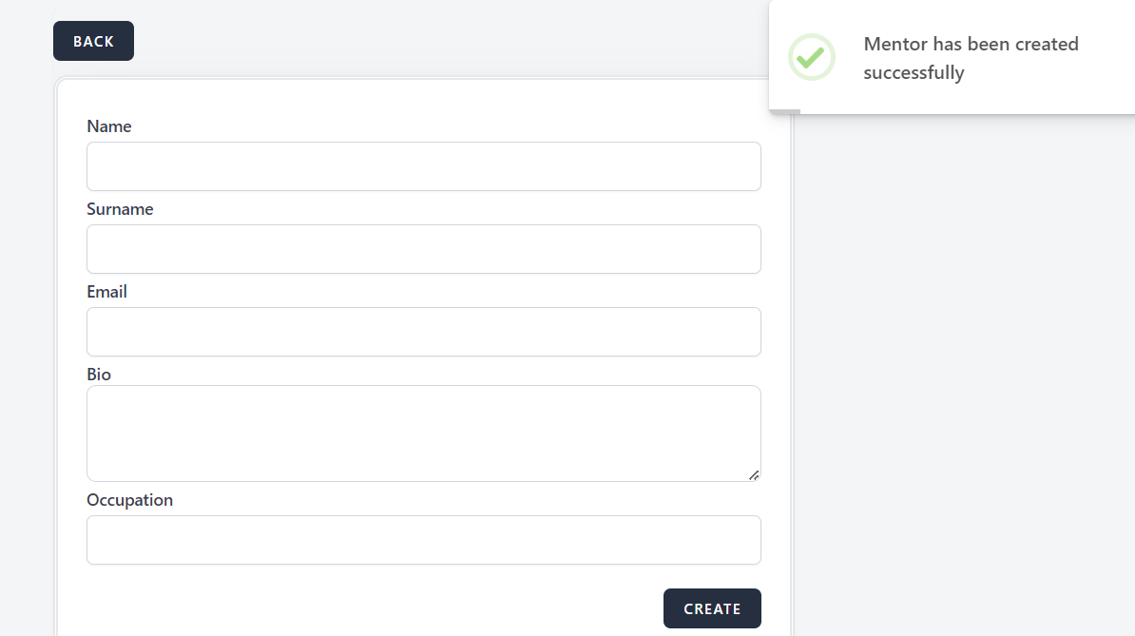Click the Bio textarea resize handle
This screenshot has height=636, width=1135.
click(754, 474)
